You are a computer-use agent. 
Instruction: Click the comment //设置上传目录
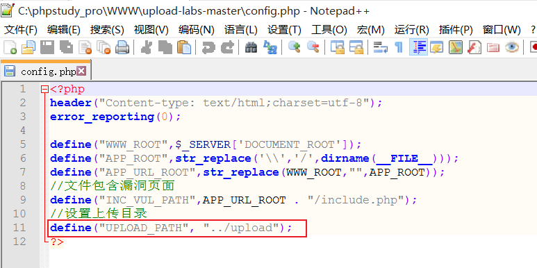(x=99, y=214)
